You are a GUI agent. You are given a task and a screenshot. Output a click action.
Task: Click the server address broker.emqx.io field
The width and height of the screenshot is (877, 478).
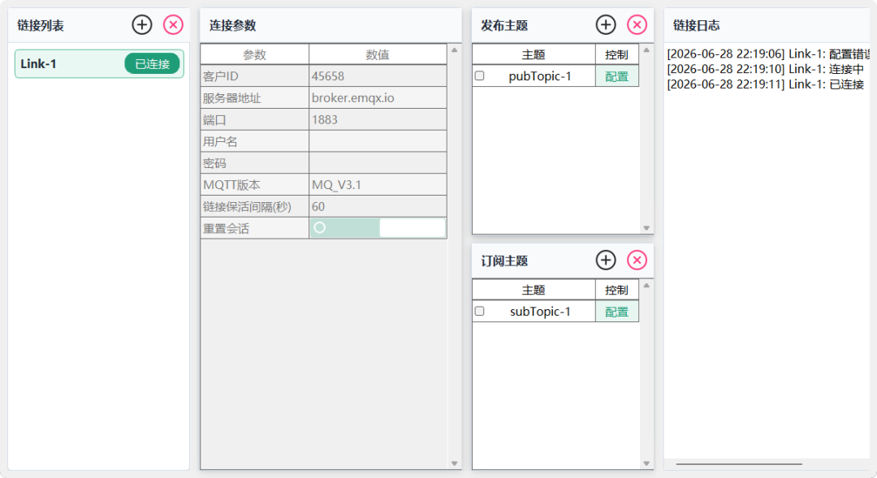click(x=378, y=98)
